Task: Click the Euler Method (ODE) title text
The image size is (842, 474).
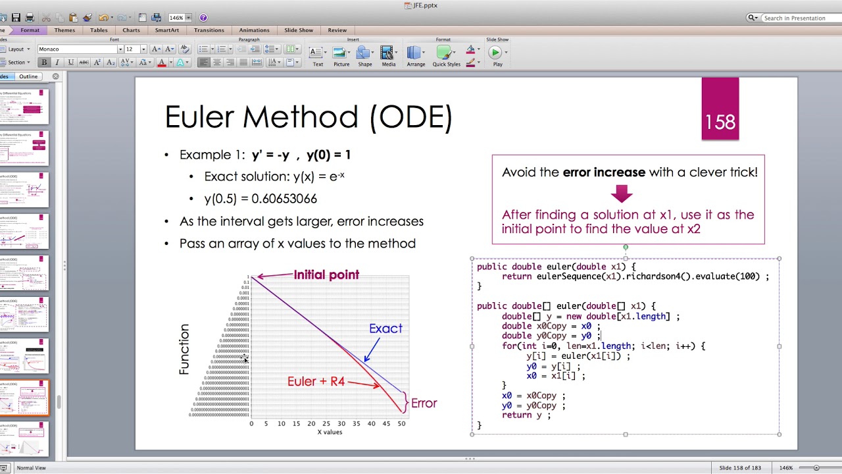Action: point(309,117)
